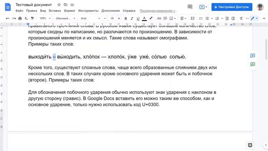Add a comment from the right margin
This screenshot has width=268, height=151.
coord(253,56)
